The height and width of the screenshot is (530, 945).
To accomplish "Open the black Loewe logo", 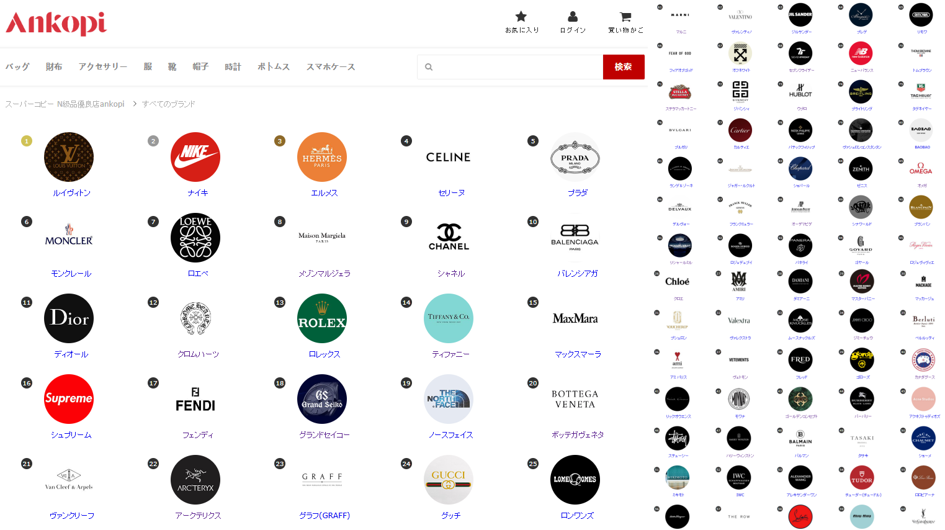I will [x=195, y=238].
